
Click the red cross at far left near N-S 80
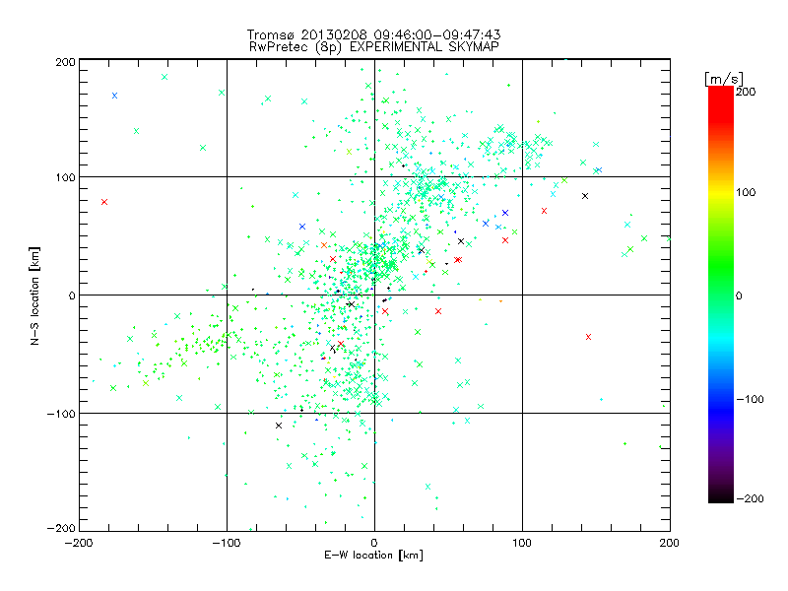104,202
